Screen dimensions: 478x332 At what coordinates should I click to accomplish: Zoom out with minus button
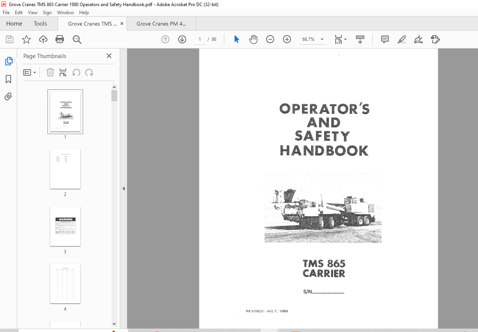270,39
